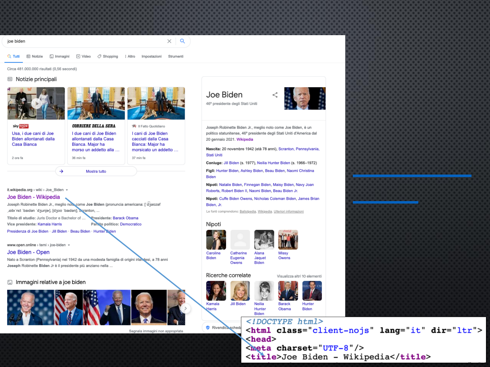Image resolution: width=490 pixels, height=367 pixels.
Task: Open the Corriere della Sera news article
Action: click(95, 142)
